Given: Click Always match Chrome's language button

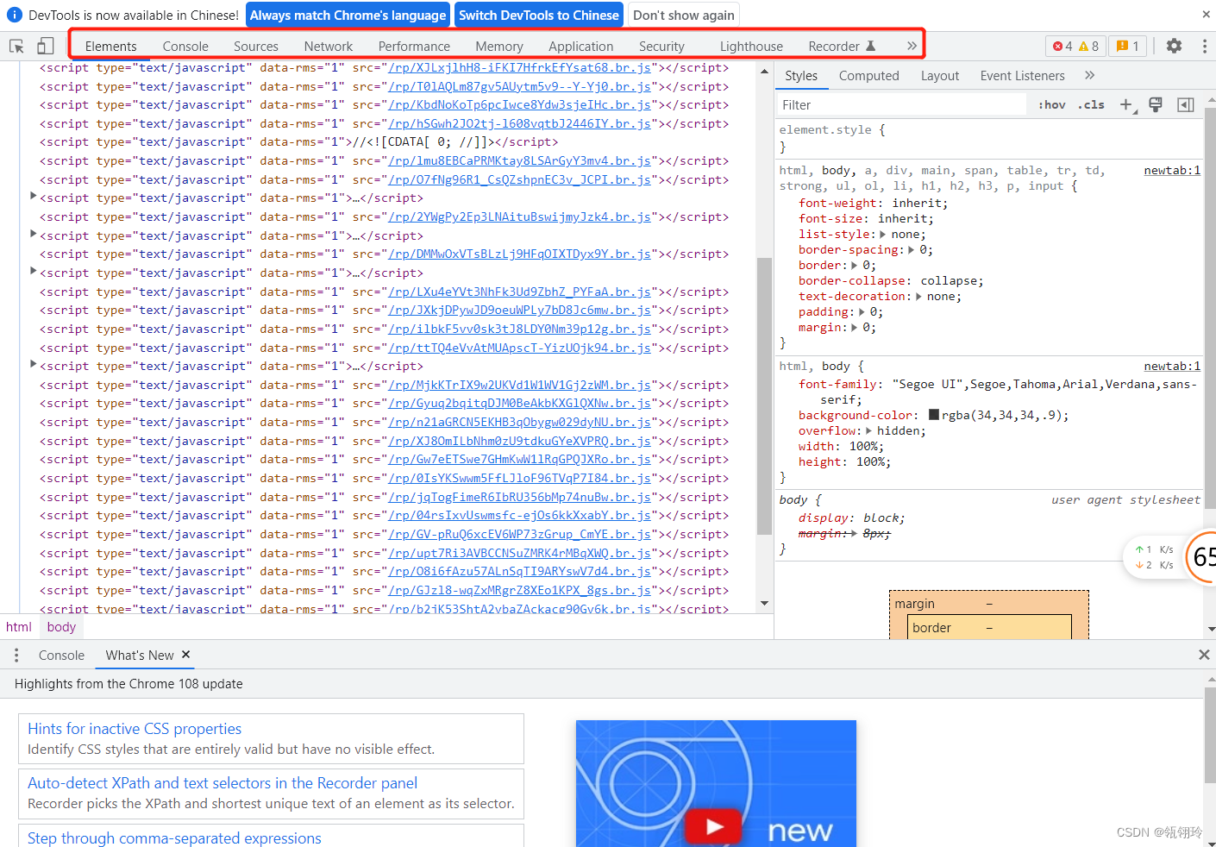Looking at the screenshot, I should (x=348, y=16).
